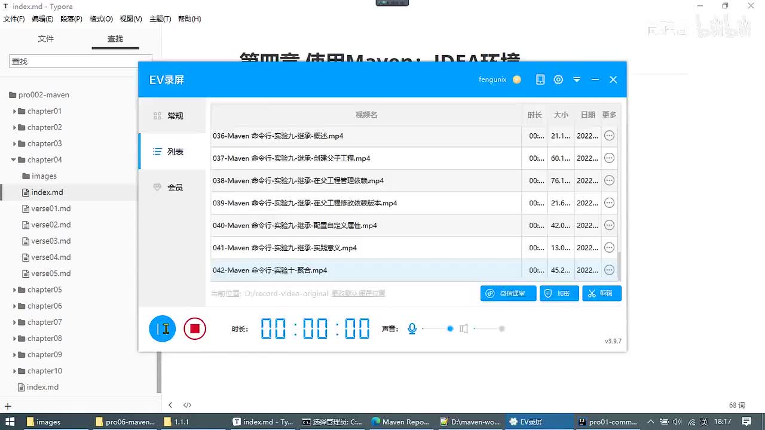Open verse03.md in the file tree
The height and width of the screenshot is (430, 765).
pyautogui.click(x=47, y=241)
